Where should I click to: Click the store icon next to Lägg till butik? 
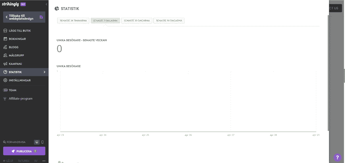coord(5,31)
